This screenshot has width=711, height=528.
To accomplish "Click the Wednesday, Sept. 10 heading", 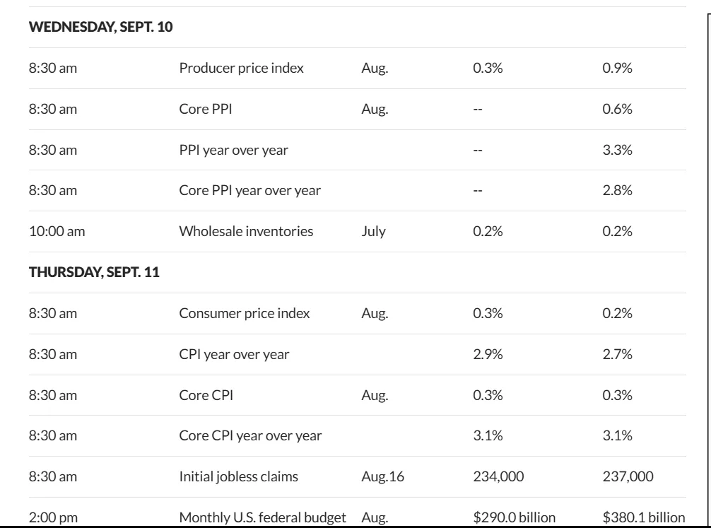I will click(x=100, y=27).
